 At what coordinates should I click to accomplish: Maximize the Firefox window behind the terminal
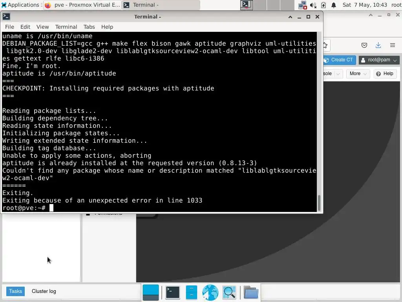click(389, 15)
